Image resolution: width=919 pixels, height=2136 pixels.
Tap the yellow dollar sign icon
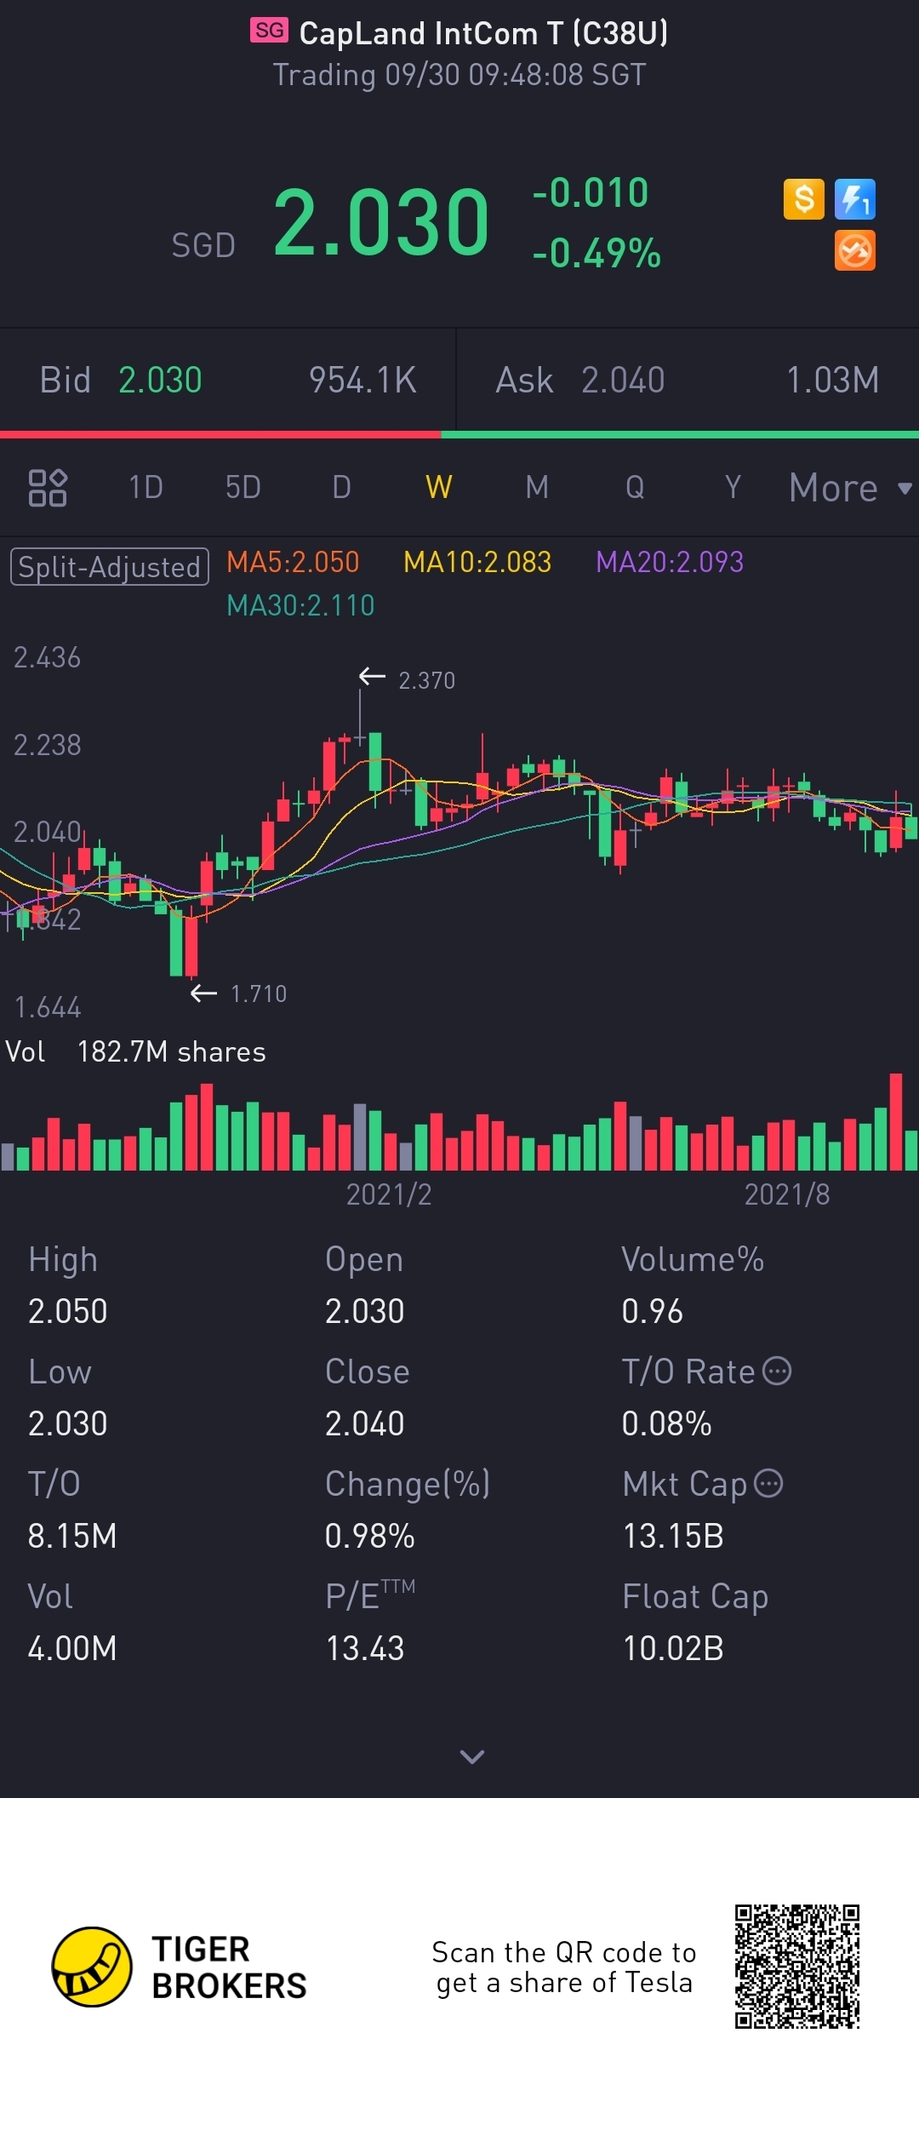pos(803,200)
